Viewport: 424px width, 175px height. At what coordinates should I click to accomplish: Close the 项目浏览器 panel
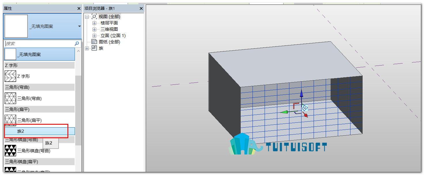click(x=141, y=9)
